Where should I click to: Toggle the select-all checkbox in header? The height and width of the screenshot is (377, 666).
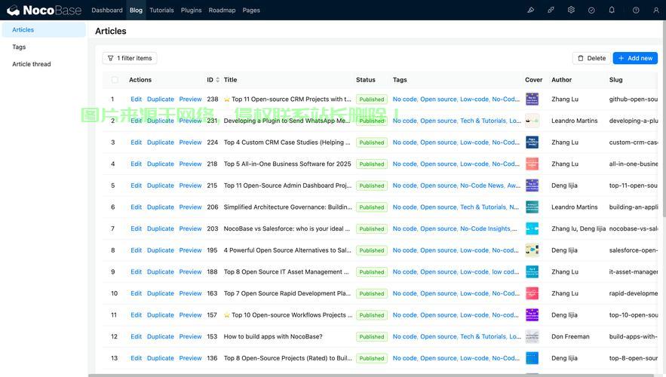tap(115, 80)
